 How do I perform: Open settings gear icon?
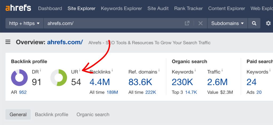(x=268, y=23)
